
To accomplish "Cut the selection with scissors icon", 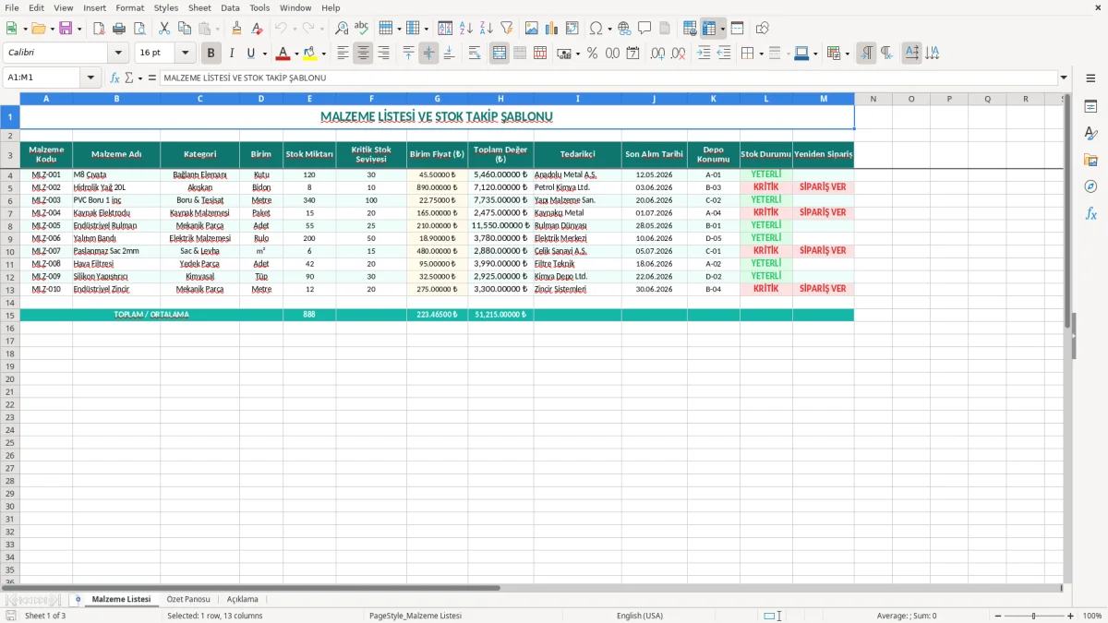I will tap(164, 29).
